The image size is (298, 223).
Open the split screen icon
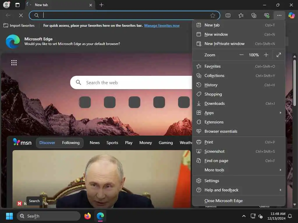click(x=228, y=15)
